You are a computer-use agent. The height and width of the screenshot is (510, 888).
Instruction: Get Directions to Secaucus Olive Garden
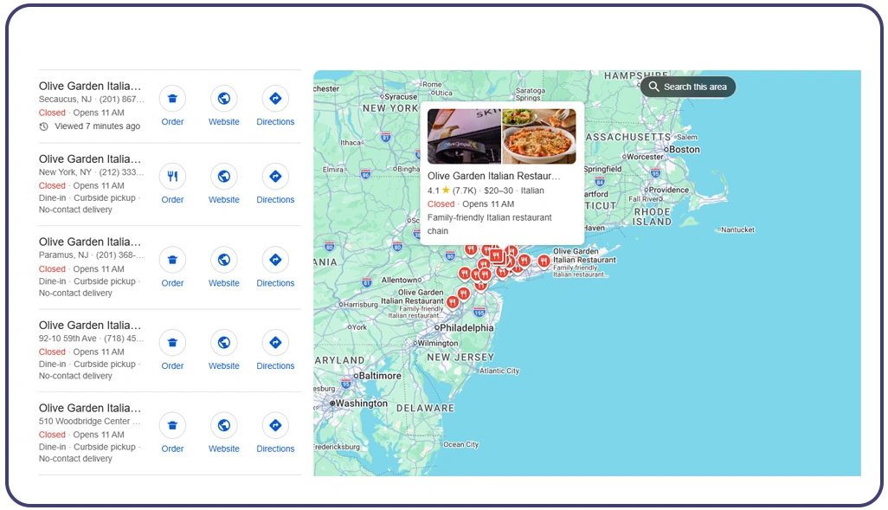(x=275, y=99)
